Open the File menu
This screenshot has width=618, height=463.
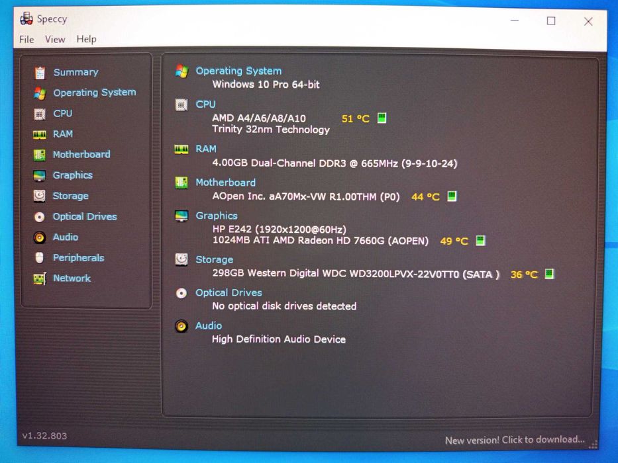click(x=26, y=40)
